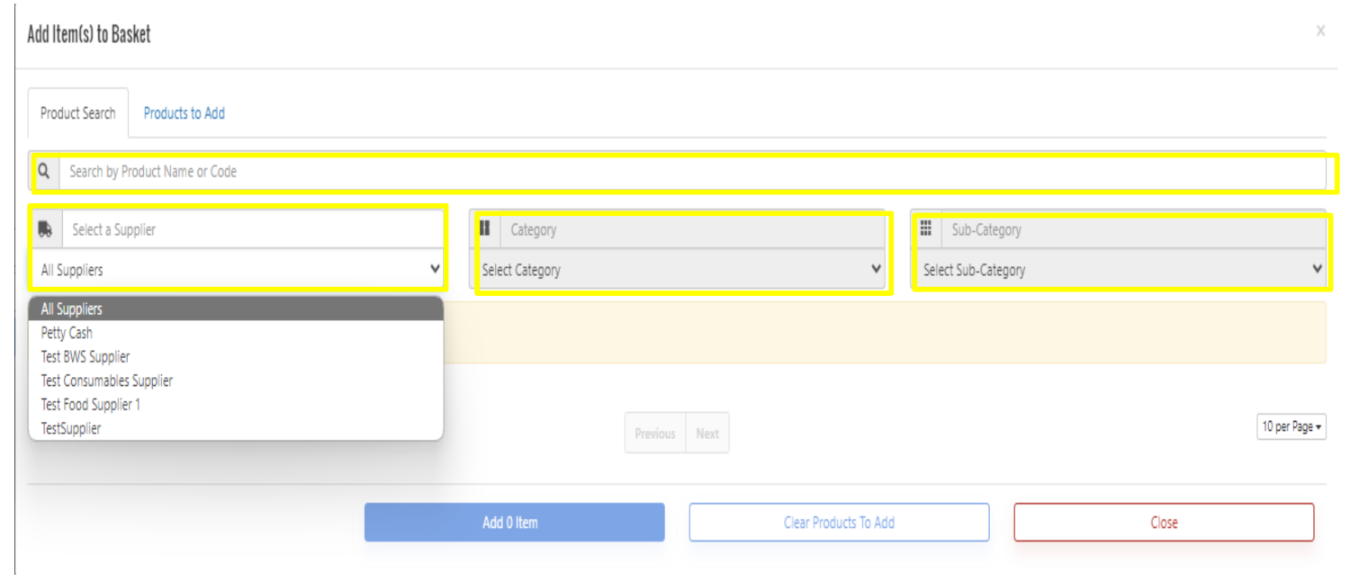Click the Category columns icon

pyautogui.click(x=484, y=228)
